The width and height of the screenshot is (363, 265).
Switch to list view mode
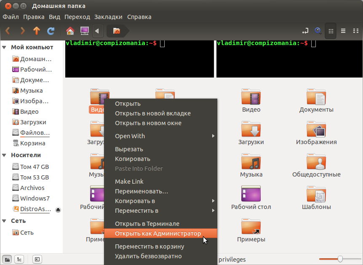click(x=343, y=31)
